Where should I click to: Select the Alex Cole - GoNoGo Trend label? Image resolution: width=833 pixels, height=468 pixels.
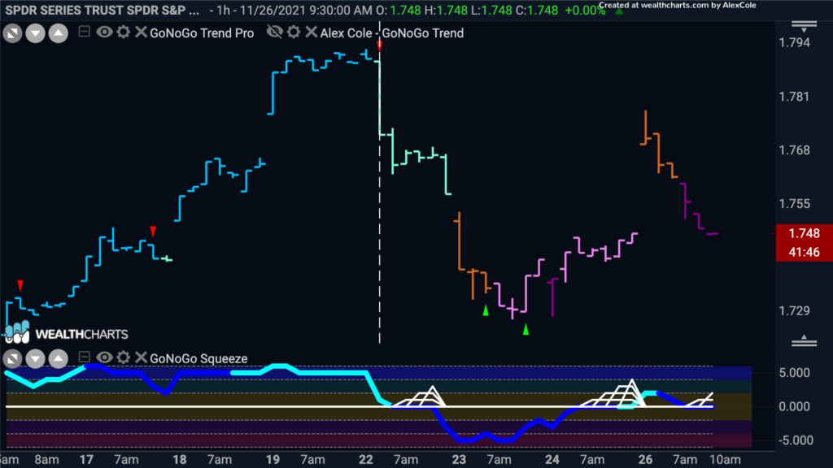click(392, 32)
